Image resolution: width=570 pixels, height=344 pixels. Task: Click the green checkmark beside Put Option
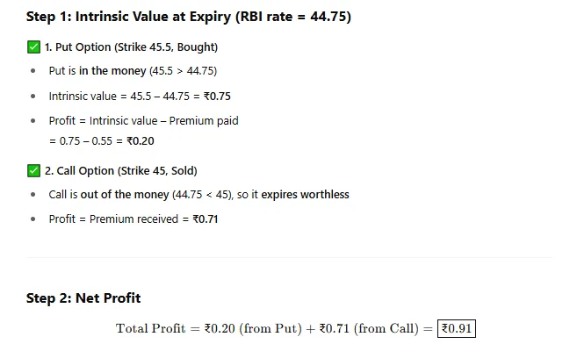33,47
